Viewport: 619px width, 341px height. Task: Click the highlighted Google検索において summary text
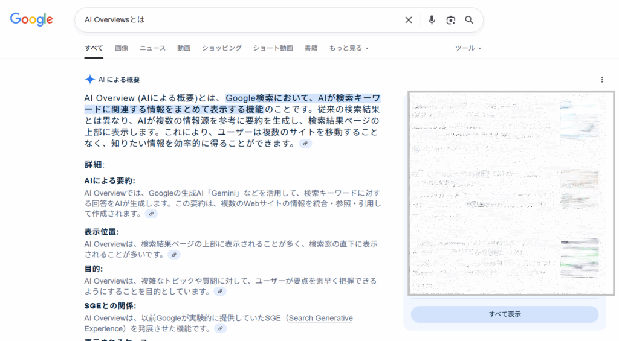point(233,104)
